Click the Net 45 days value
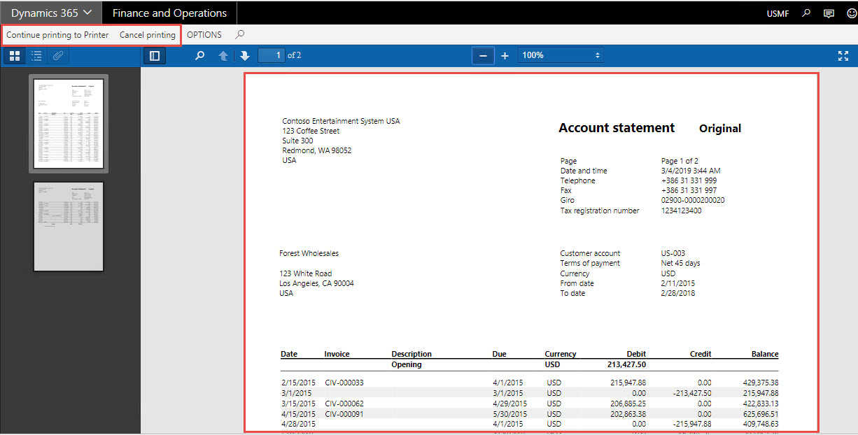This screenshot has width=858, height=435. pos(680,263)
